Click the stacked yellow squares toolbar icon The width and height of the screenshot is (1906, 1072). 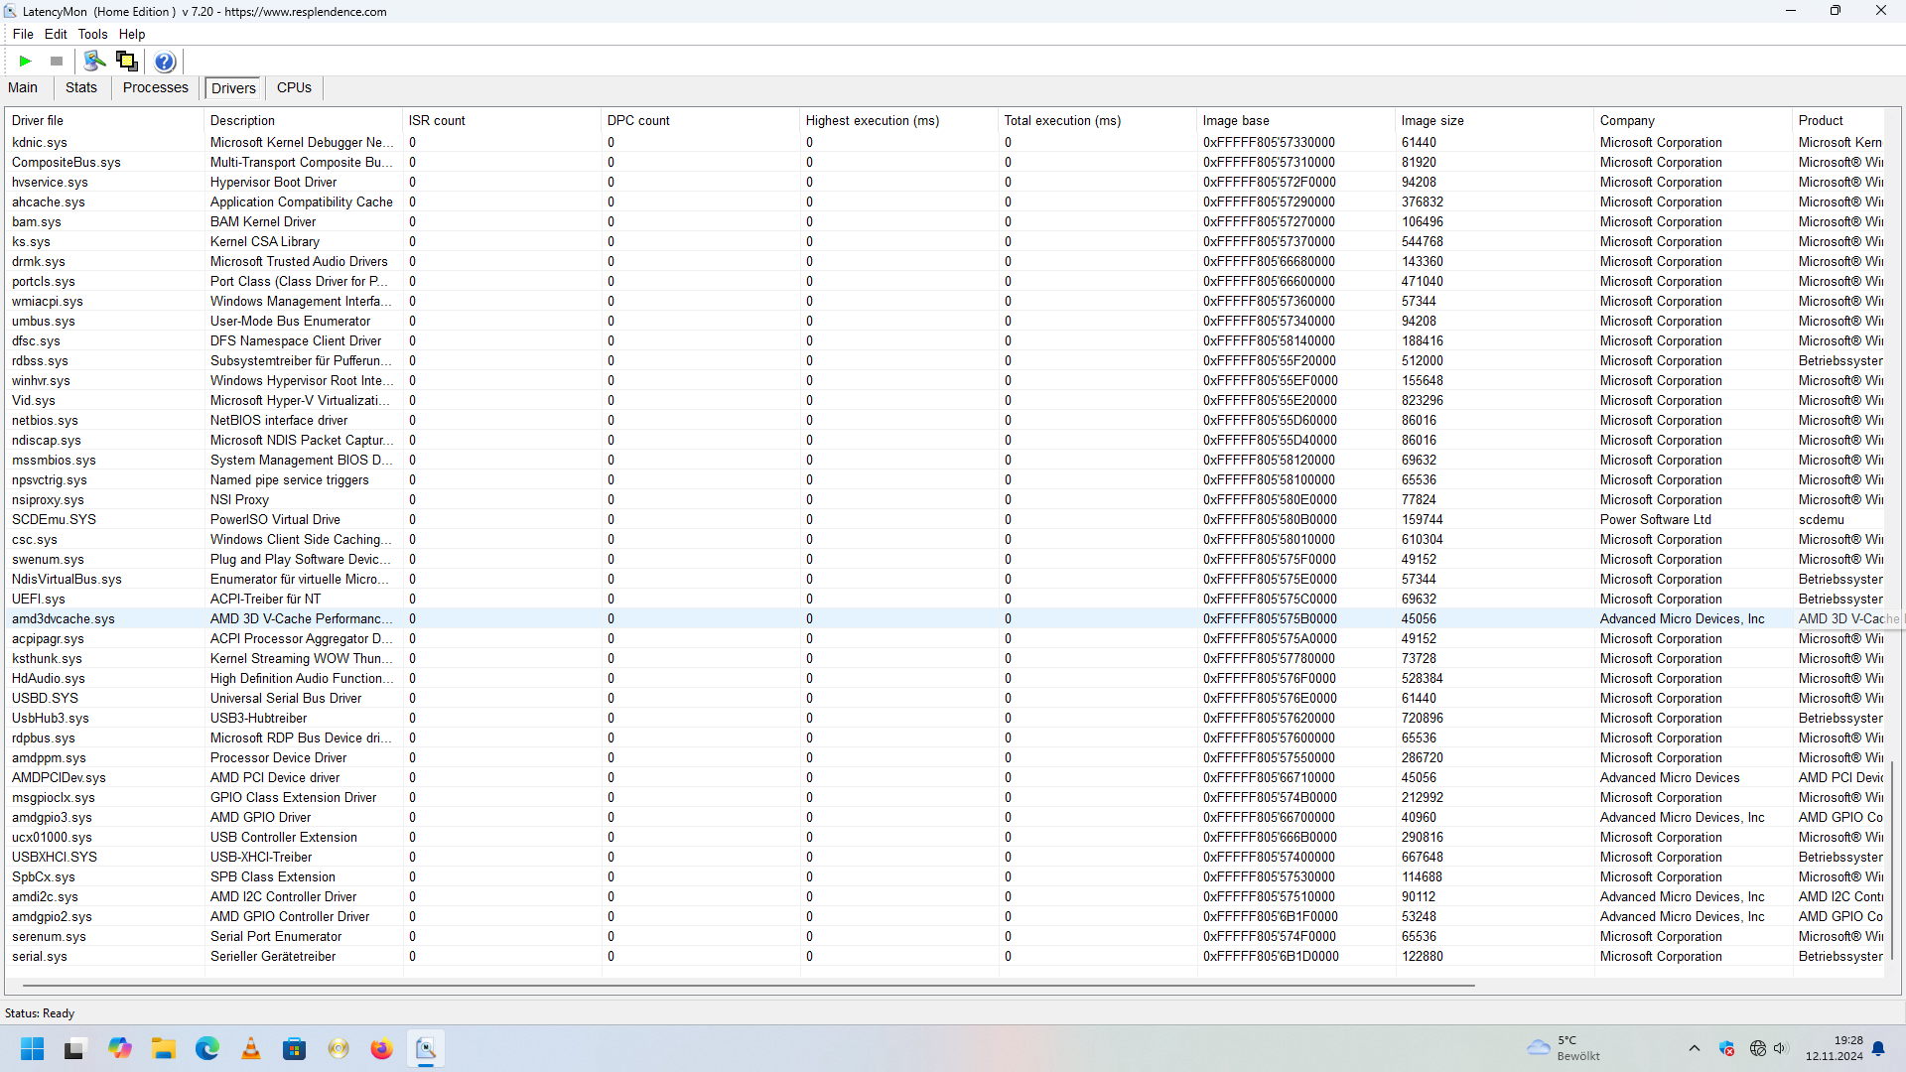pyautogui.click(x=127, y=62)
